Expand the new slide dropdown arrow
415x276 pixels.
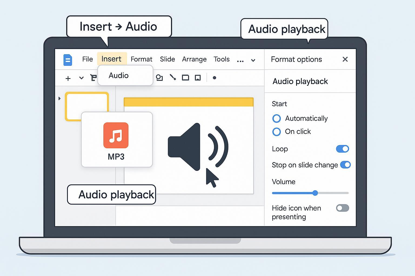point(81,78)
